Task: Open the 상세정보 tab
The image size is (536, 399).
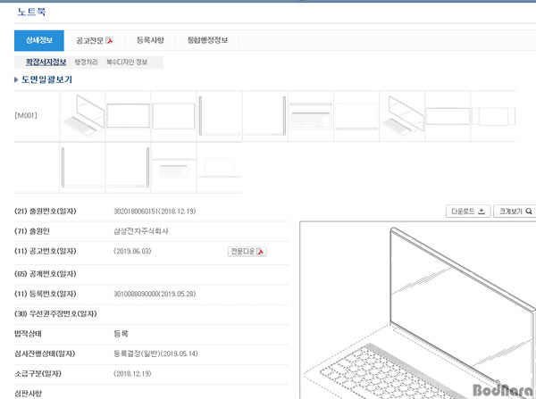Action: tap(39, 40)
